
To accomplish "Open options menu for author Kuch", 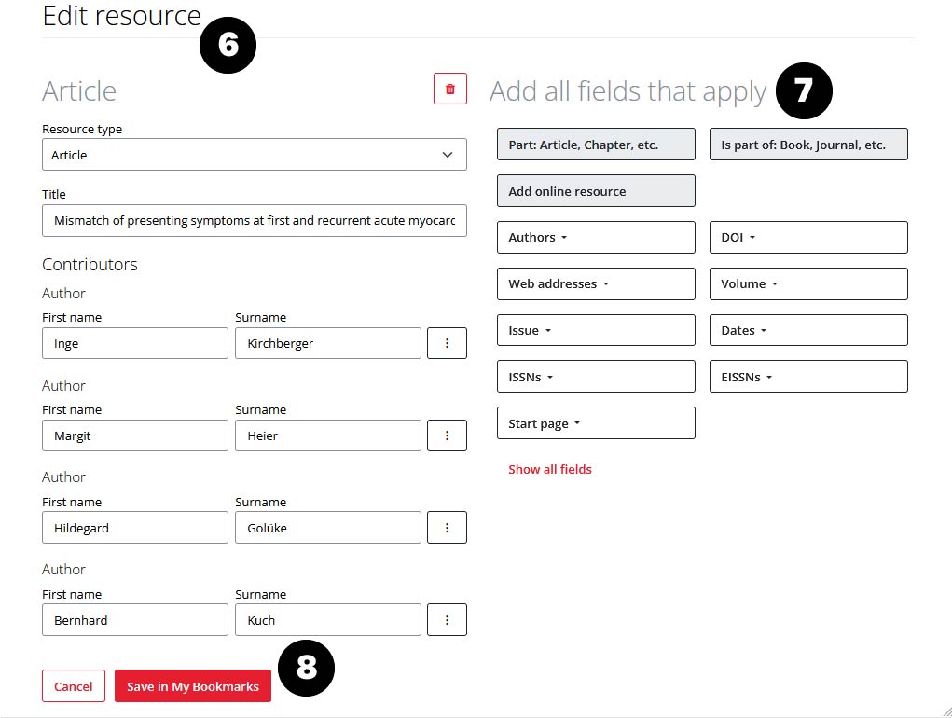I will click(447, 620).
